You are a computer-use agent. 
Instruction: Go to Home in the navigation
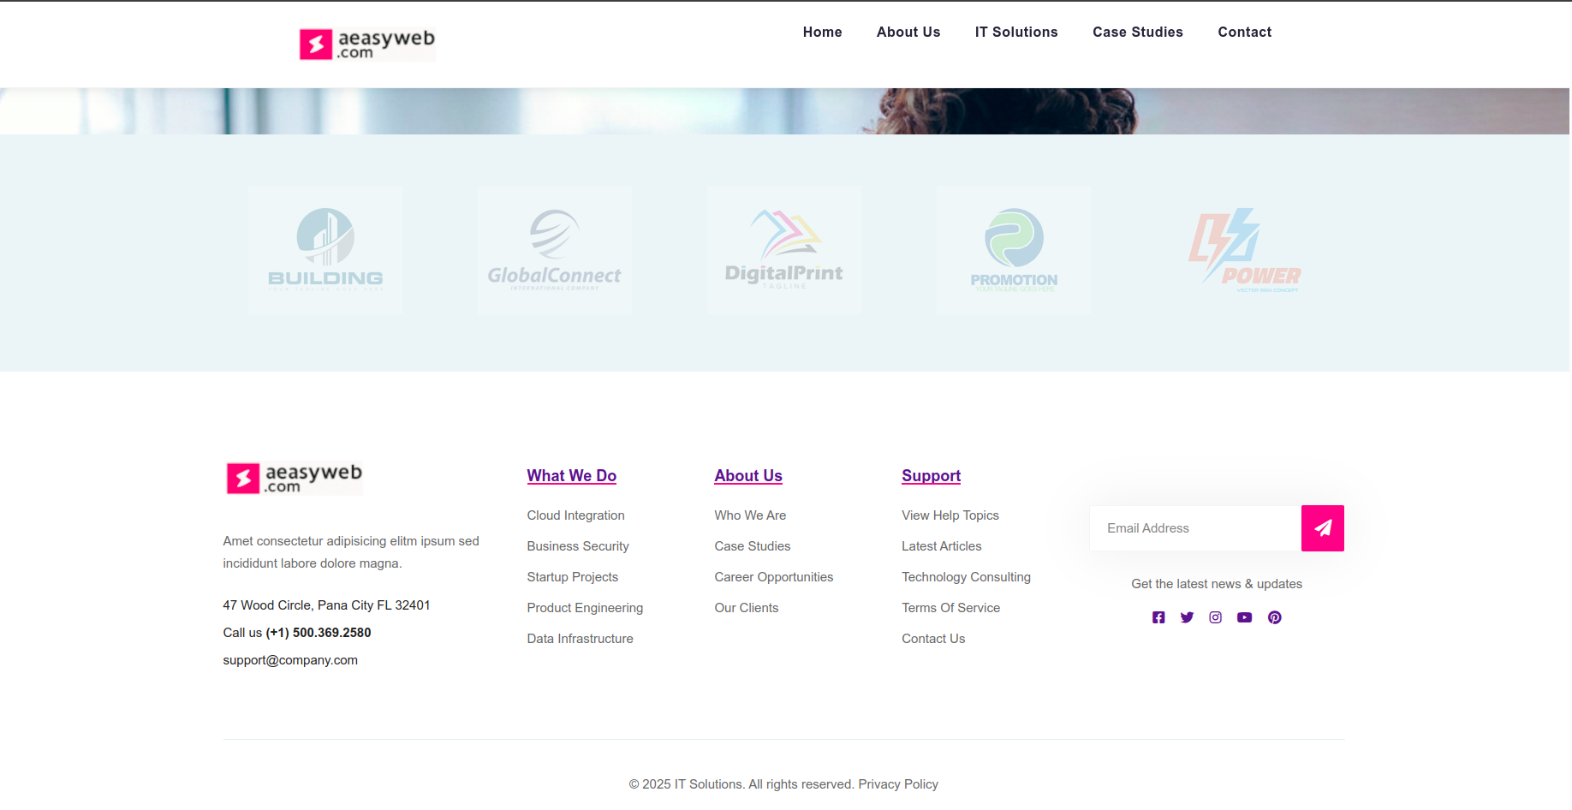tap(823, 32)
